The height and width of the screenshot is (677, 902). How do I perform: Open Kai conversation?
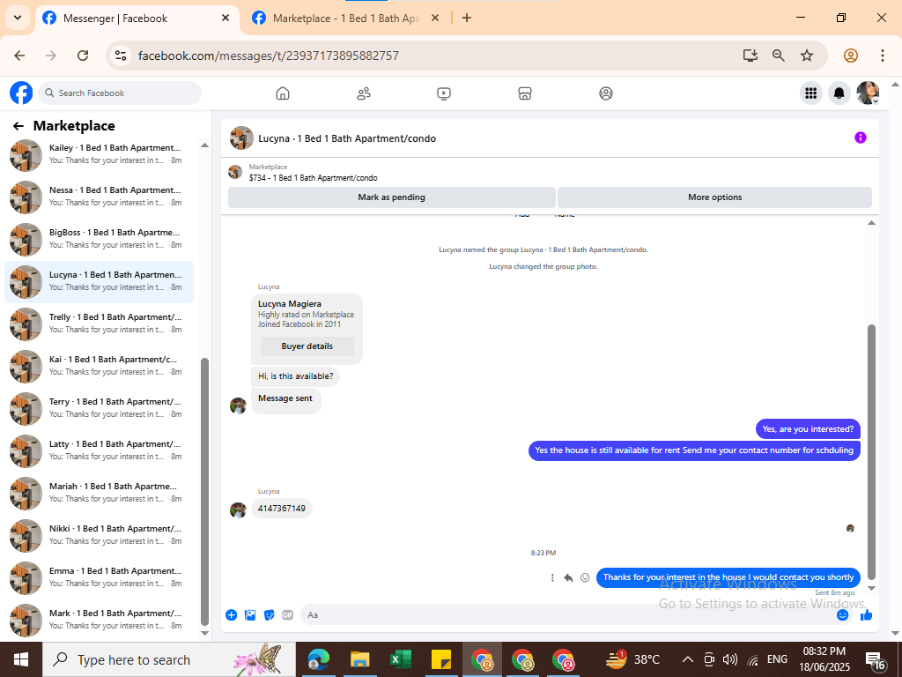[x=99, y=366]
